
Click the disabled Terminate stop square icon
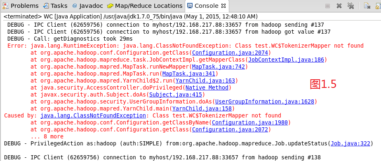[x=327, y=6]
